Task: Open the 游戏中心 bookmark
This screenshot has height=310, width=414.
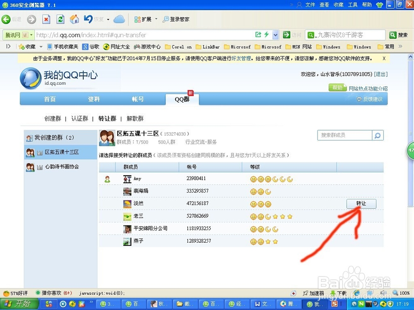Action: (x=147, y=47)
